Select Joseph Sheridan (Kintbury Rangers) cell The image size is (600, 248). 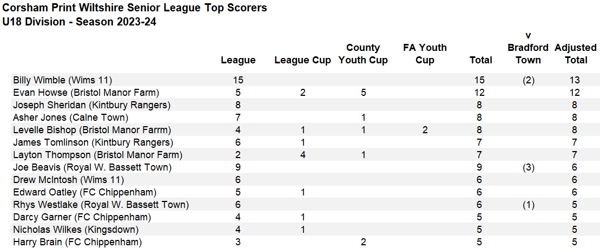point(92,105)
